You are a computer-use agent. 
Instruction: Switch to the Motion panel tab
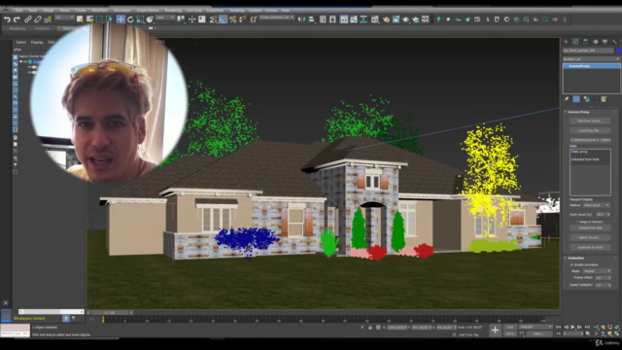pyautogui.click(x=595, y=42)
